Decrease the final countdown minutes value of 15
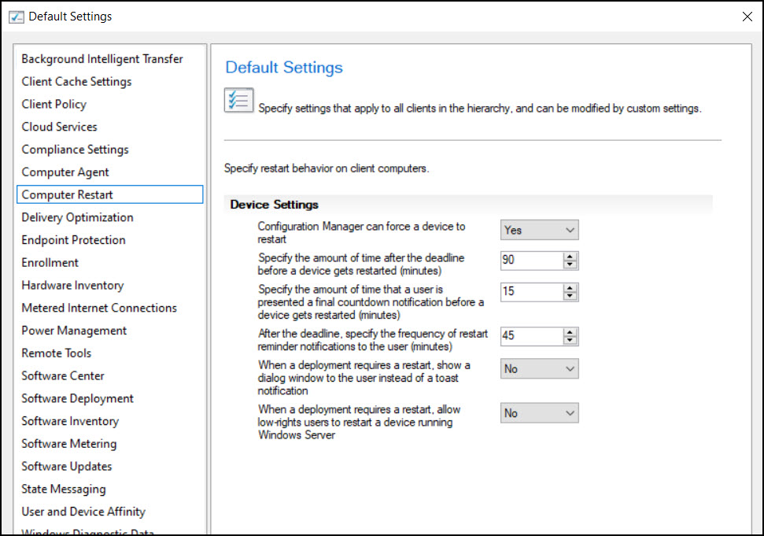Screen dimensions: 764x536 [x=570, y=296]
